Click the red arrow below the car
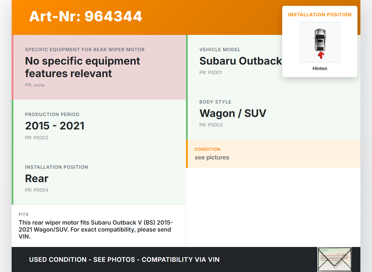 pyautogui.click(x=321, y=55)
